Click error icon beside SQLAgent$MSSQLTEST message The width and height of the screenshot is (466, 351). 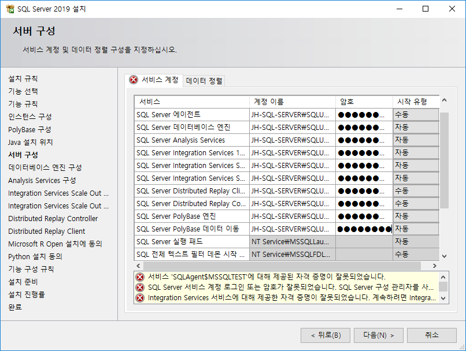coord(140,277)
